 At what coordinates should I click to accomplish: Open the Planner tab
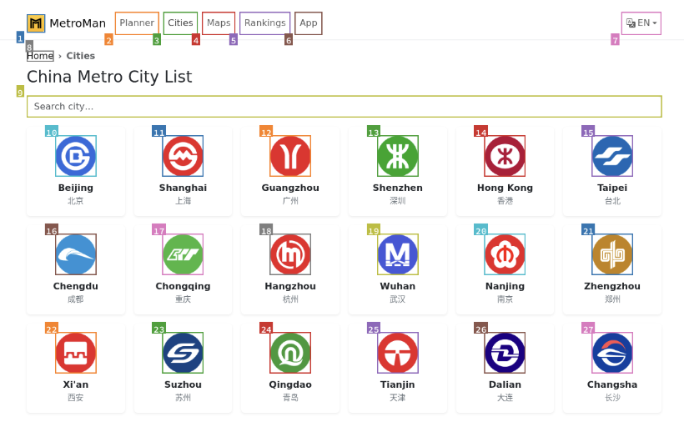[x=137, y=23]
